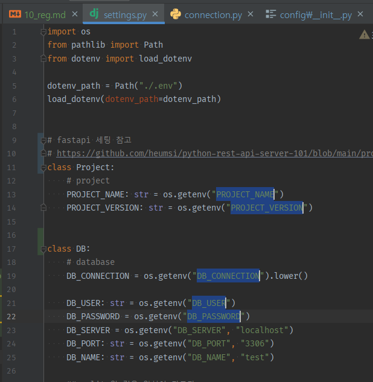The image size is (373, 382).
Task: Click the Markdown icon on 10_reg.md tab
Action: (15, 14)
